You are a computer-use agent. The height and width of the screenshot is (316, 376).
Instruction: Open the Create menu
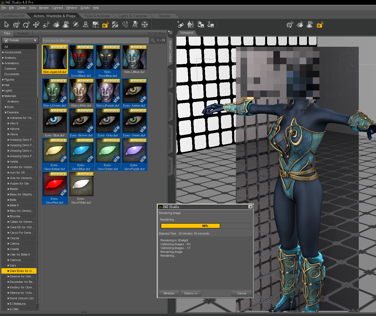tap(21, 8)
